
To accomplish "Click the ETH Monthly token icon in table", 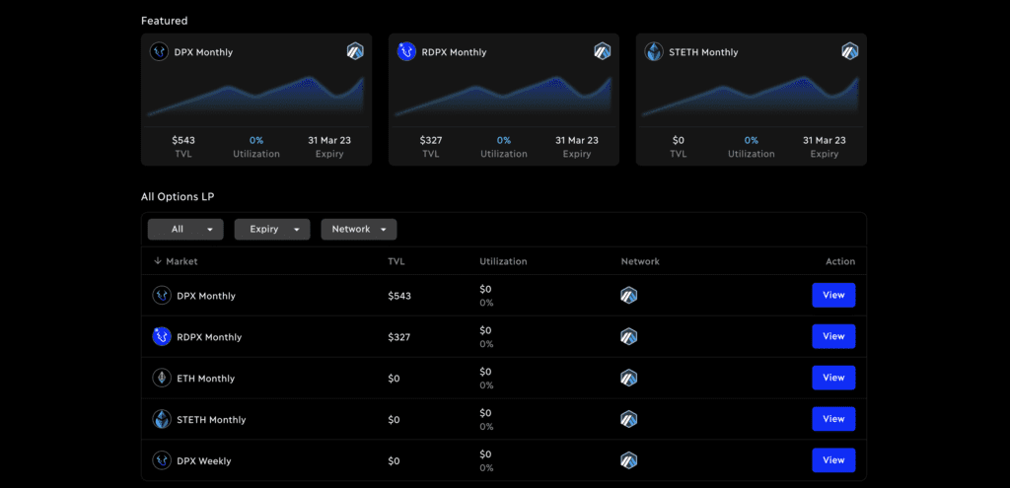I will [x=162, y=378].
